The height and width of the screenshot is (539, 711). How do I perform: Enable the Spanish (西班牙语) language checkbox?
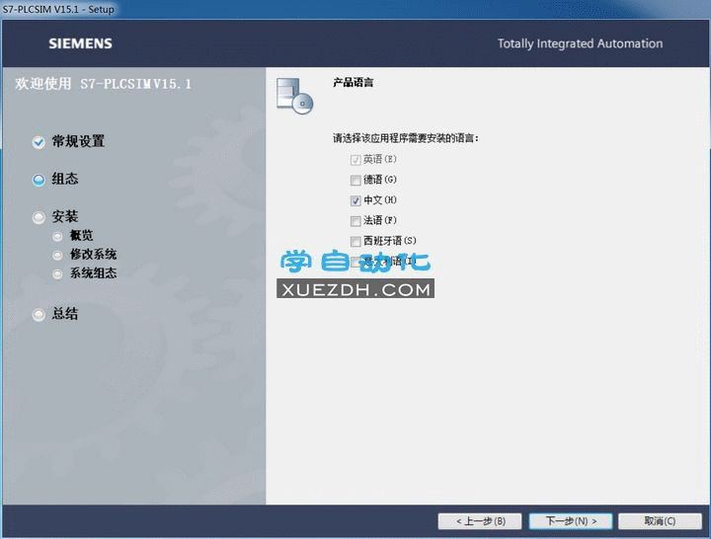(355, 242)
